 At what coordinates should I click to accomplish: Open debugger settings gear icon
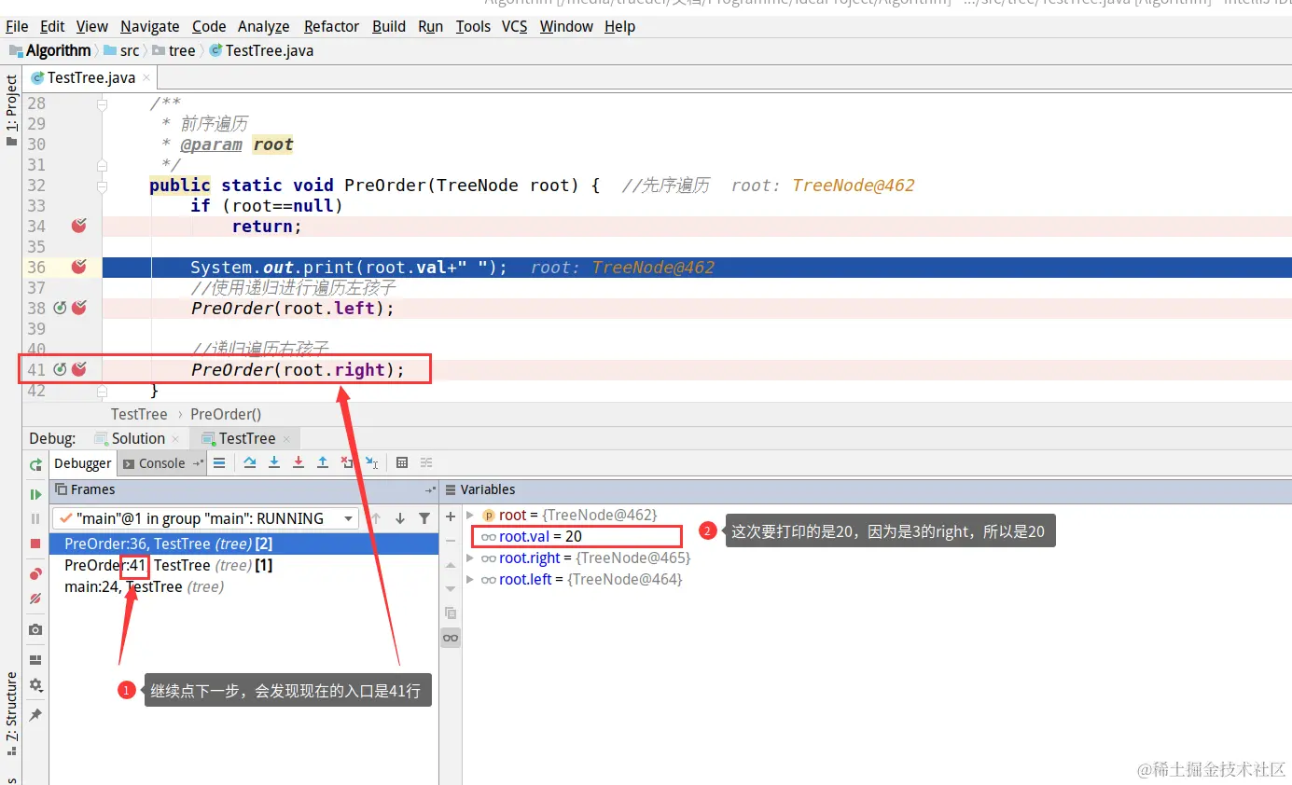[35, 684]
